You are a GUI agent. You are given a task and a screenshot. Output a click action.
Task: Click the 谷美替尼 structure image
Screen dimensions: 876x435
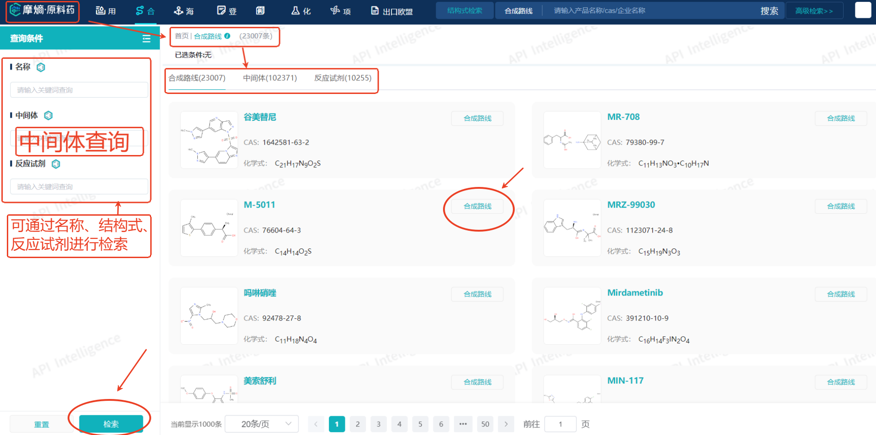[209, 140]
